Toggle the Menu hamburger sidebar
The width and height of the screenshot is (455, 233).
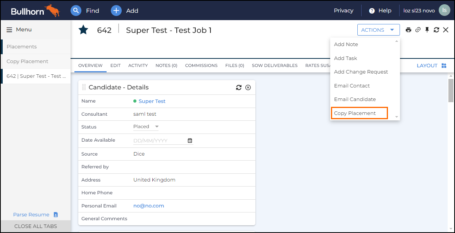[9, 30]
